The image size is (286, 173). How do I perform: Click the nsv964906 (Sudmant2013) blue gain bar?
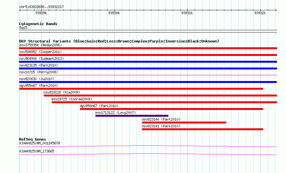point(148,62)
